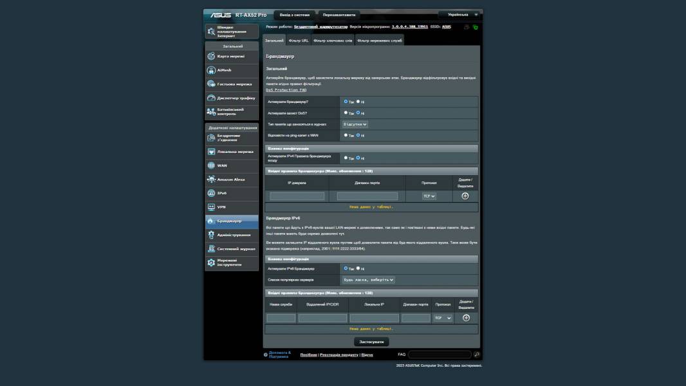686x386 pixels.
Task: Open the Системний журнал sidebar icon
Action: click(211, 248)
